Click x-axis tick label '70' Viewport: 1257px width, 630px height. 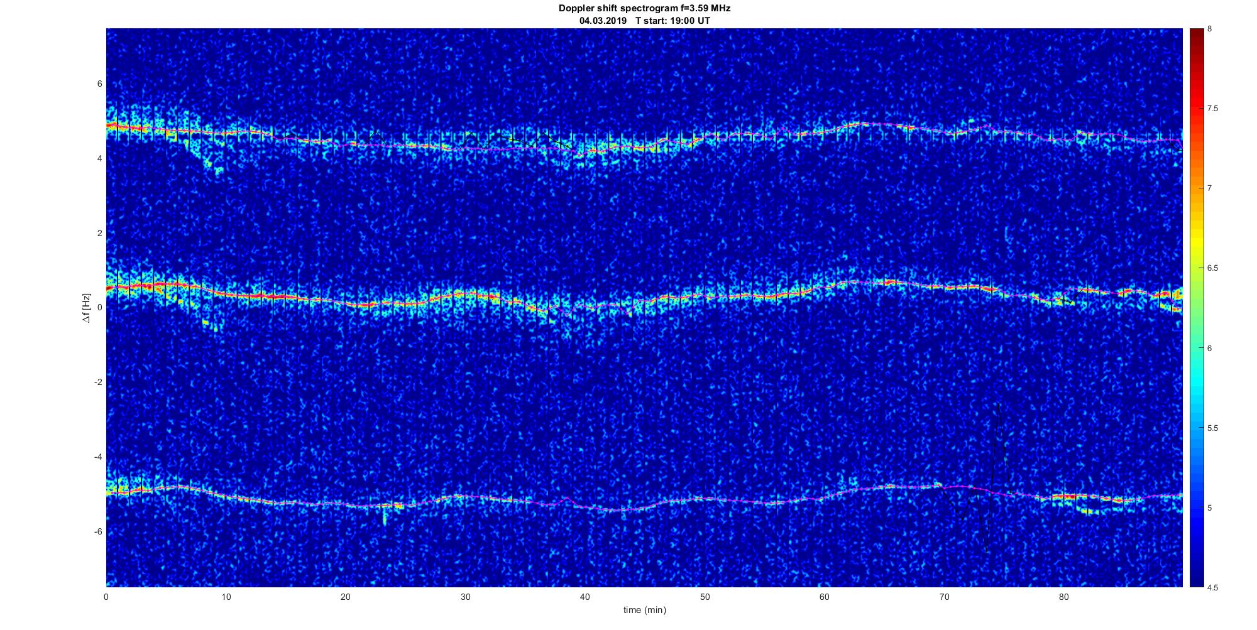pyautogui.click(x=944, y=597)
